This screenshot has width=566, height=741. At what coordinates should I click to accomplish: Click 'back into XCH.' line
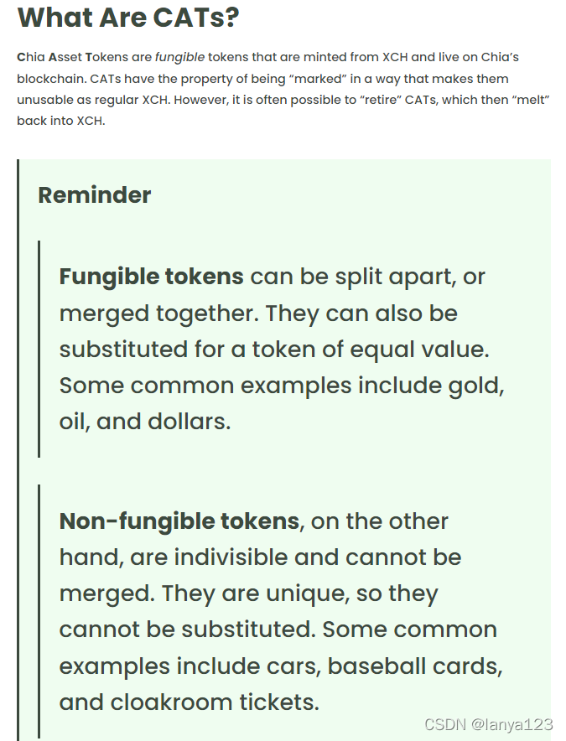(61, 122)
